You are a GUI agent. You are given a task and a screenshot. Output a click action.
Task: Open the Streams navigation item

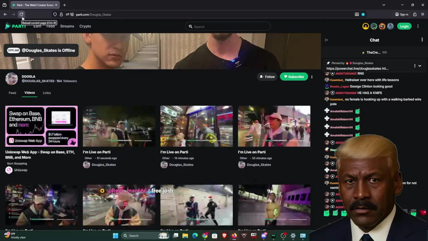coord(67,26)
